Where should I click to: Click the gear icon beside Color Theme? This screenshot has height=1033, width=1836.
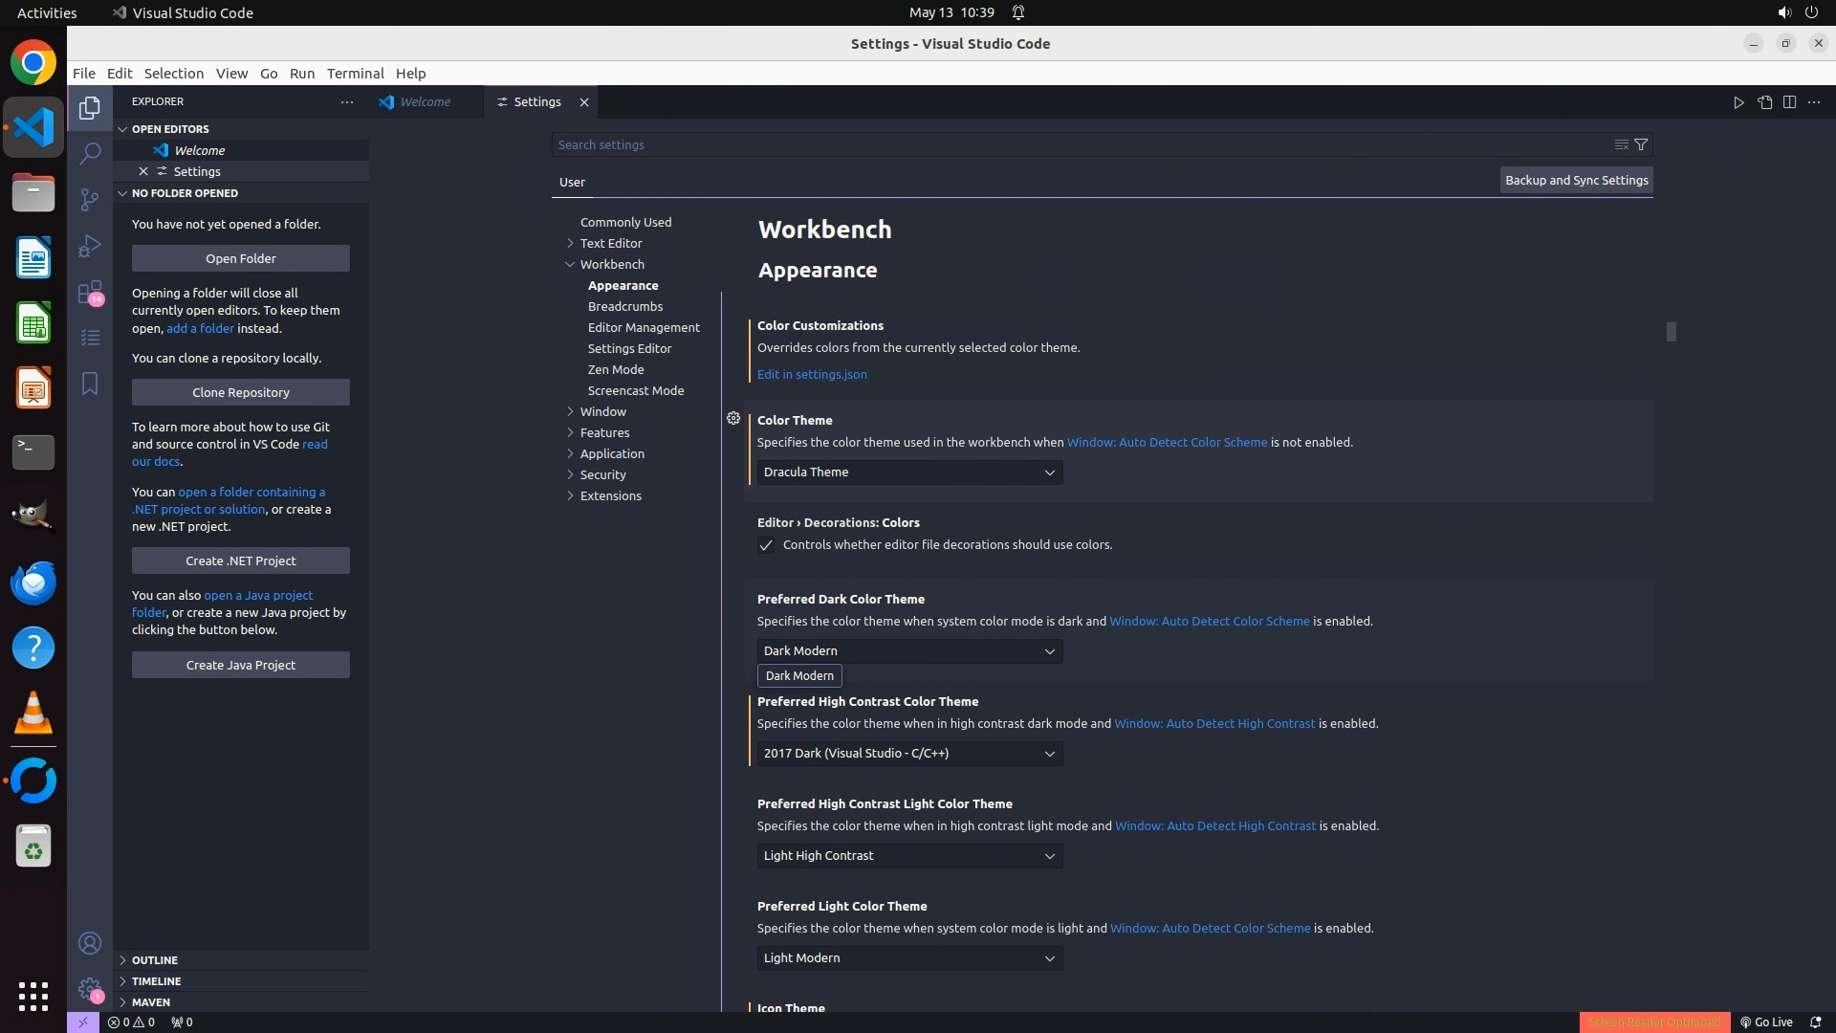coord(733,419)
